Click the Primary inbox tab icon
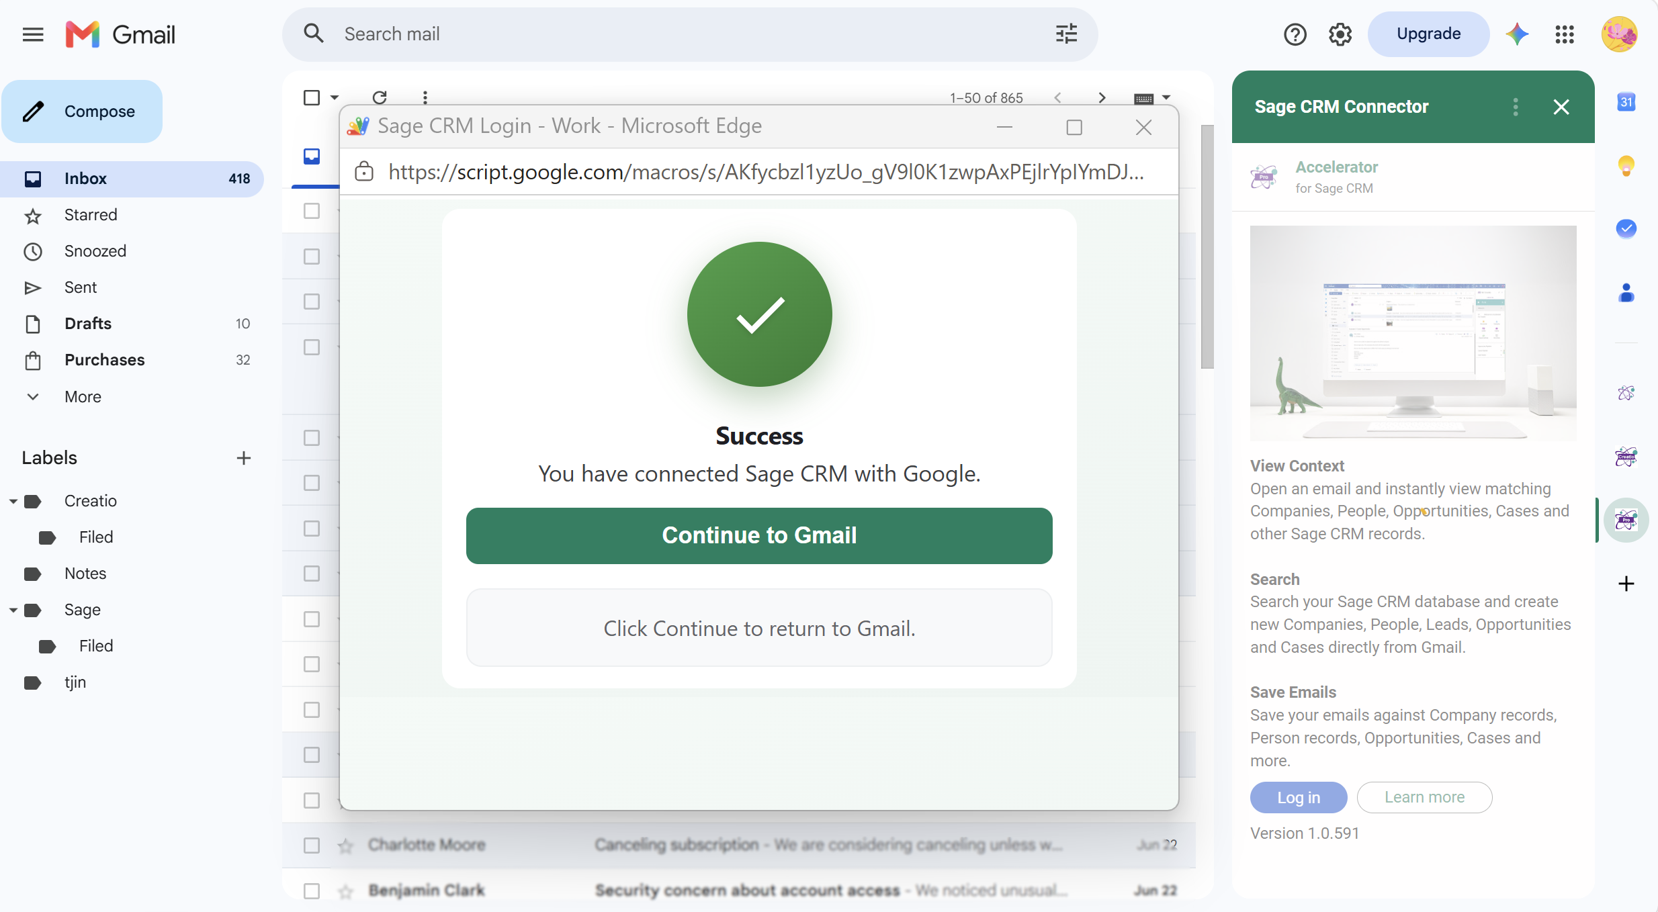This screenshot has width=1658, height=912. click(312, 156)
